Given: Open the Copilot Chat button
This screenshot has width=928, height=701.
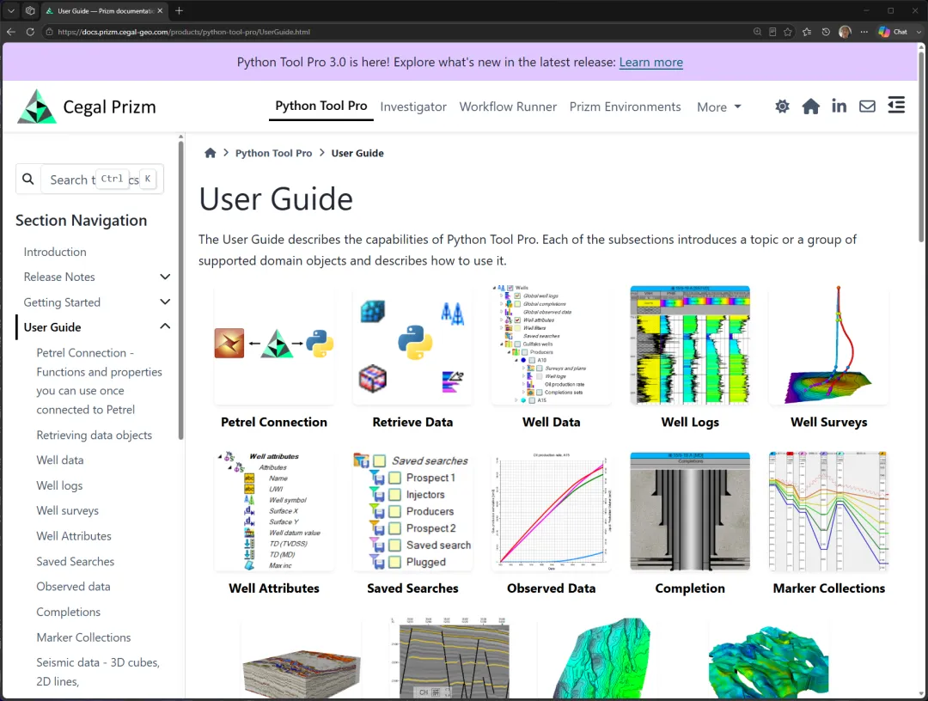Looking at the screenshot, I should [893, 32].
